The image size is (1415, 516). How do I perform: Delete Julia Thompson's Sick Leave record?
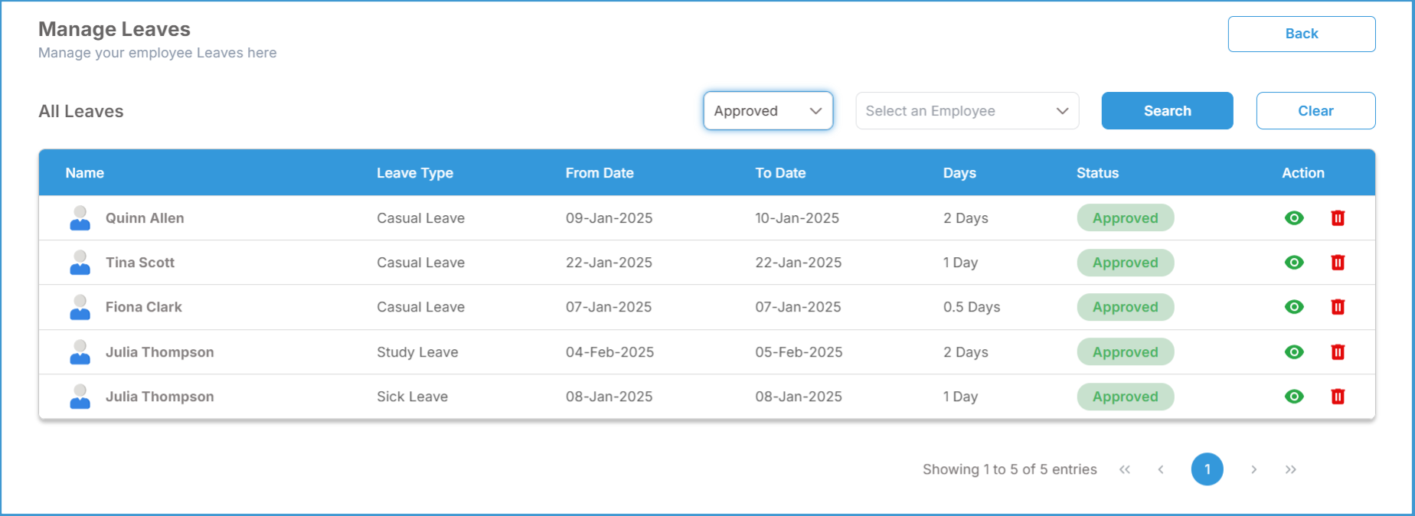(1338, 397)
